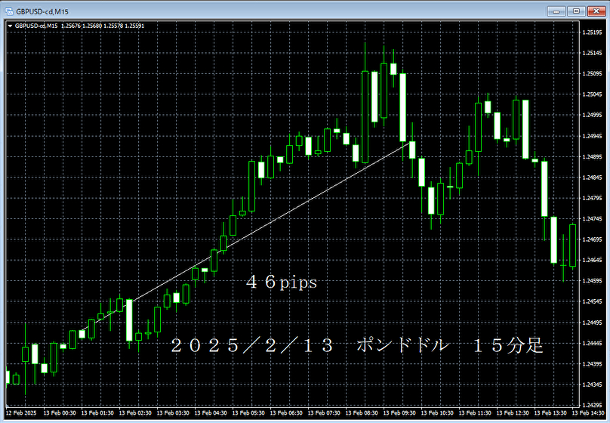Click the 1.24945 price label on the price scale
The height and width of the screenshot is (423, 610).
(592, 136)
